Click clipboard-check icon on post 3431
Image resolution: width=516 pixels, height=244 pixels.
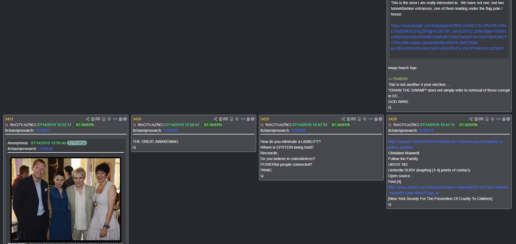pos(93,119)
